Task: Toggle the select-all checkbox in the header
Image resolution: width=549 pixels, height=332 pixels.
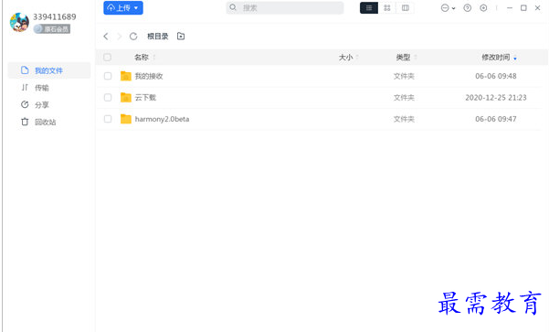Action: click(x=108, y=57)
